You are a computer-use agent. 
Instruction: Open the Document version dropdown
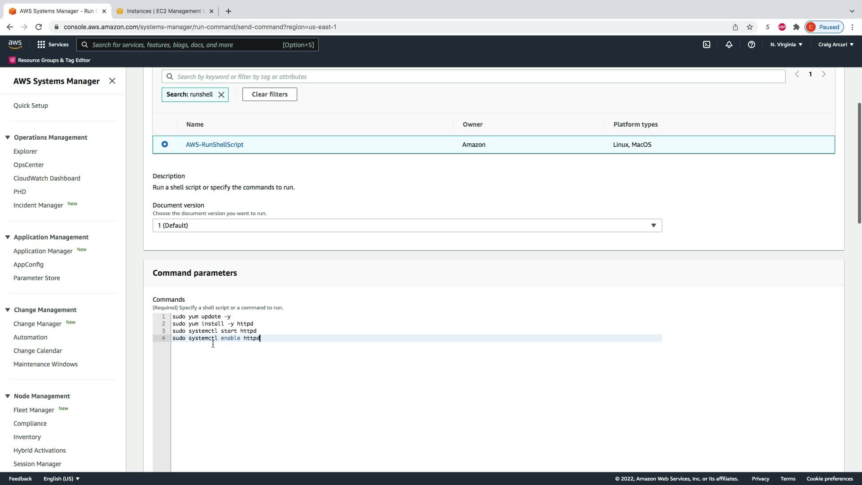pyautogui.click(x=407, y=225)
